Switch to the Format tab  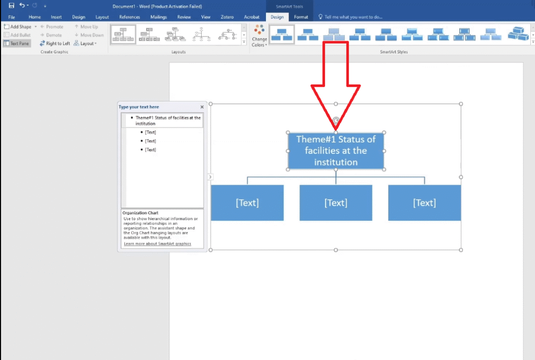tap(301, 17)
